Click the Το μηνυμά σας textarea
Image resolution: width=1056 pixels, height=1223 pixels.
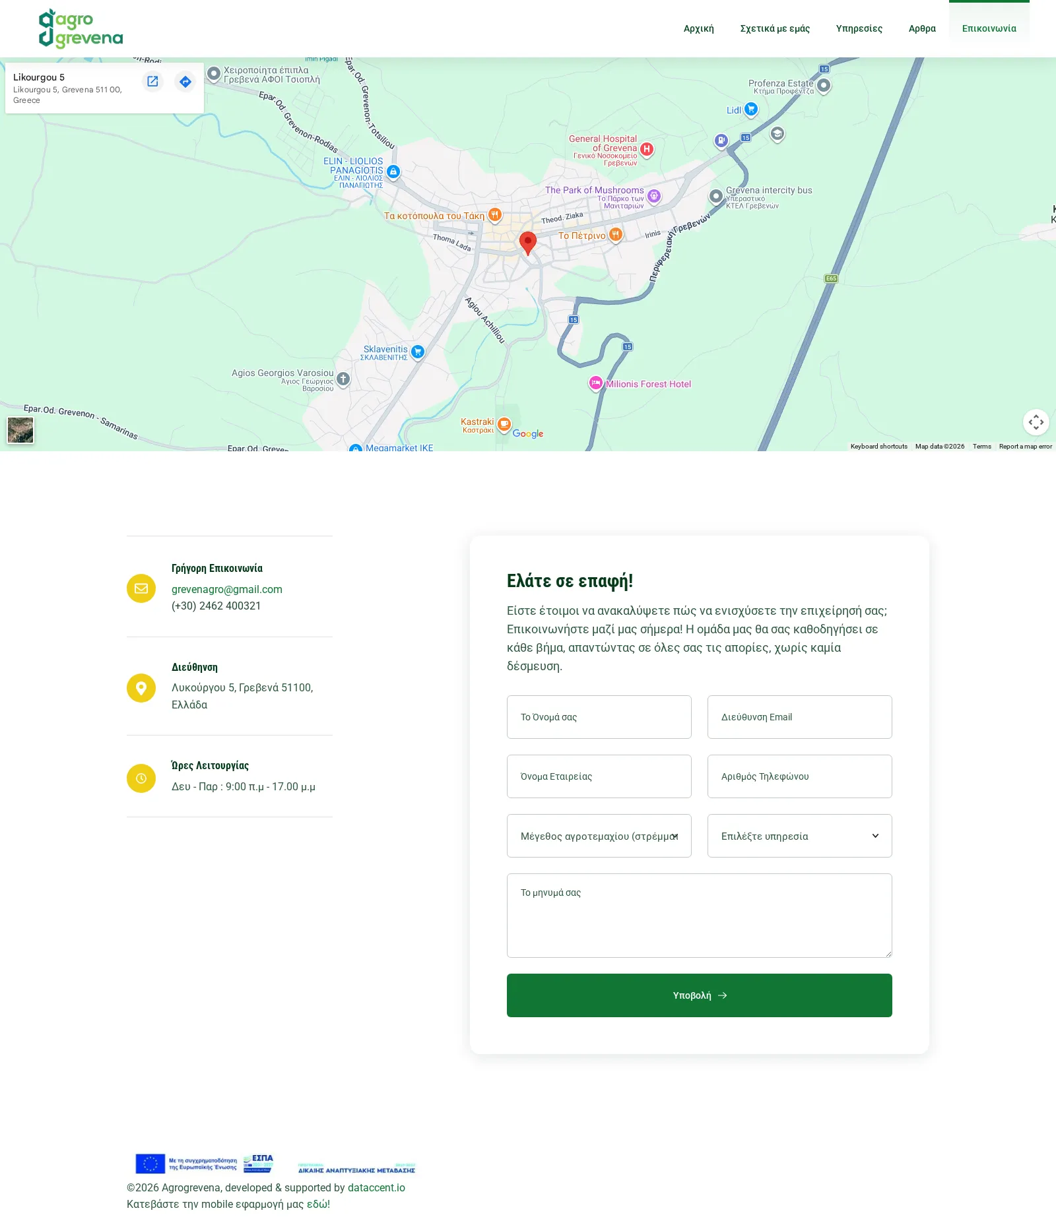click(699, 916)
